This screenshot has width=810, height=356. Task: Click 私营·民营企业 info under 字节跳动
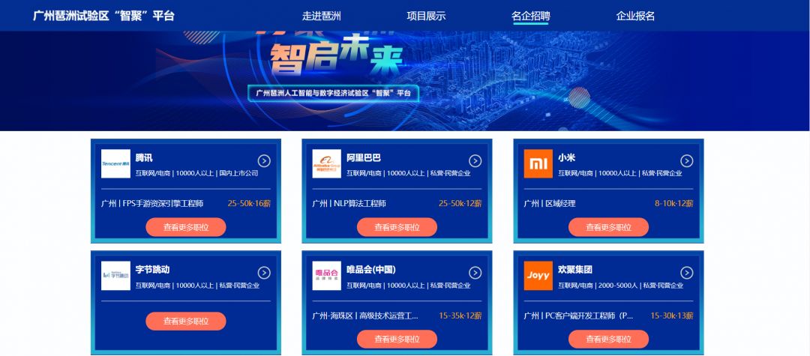(239, 286)
